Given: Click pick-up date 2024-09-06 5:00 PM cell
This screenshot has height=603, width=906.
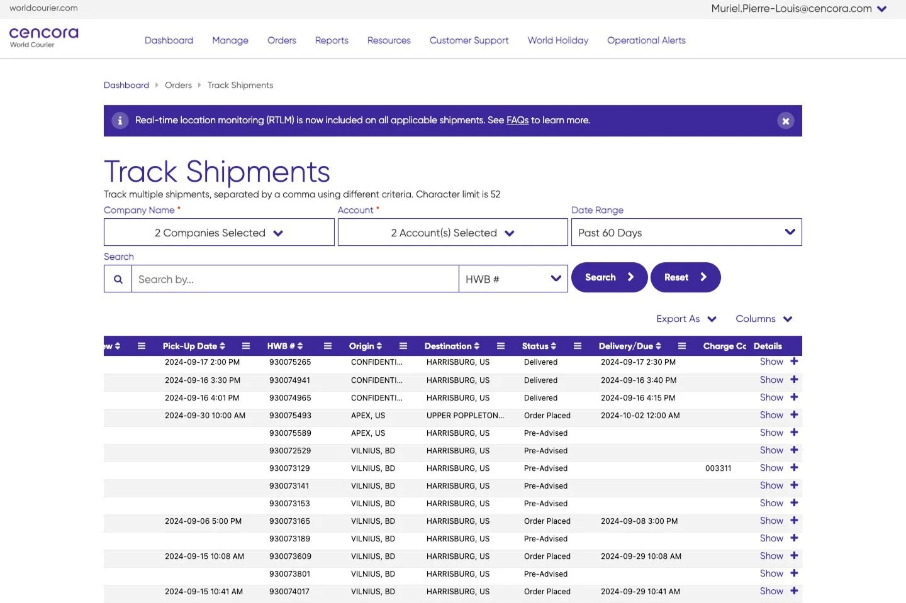Looking at the screenshot, I should (203, 521).
